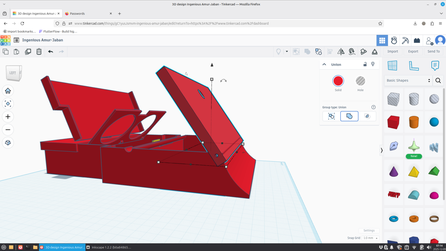Click the Undo arrow icon
This screenshot has height=251, width=446.
tap(51, 52)
